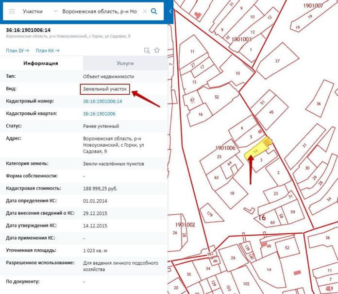Select parcel 37 on the map
The image size is (338, 294).
277,62
